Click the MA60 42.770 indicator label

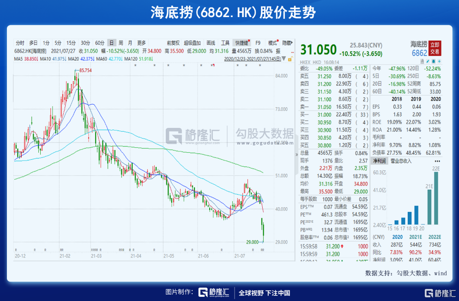[109, 59]
